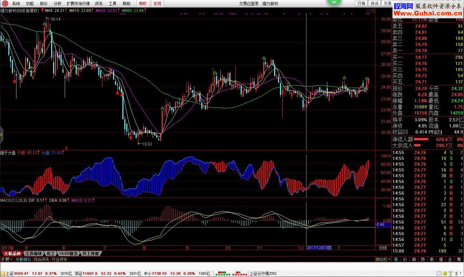Image resolution: width=464 pixels, height=277 pixels.
Task: Click the double up-arrow icon in status bar
Action: pyautogui.click(x=456, y=273)
